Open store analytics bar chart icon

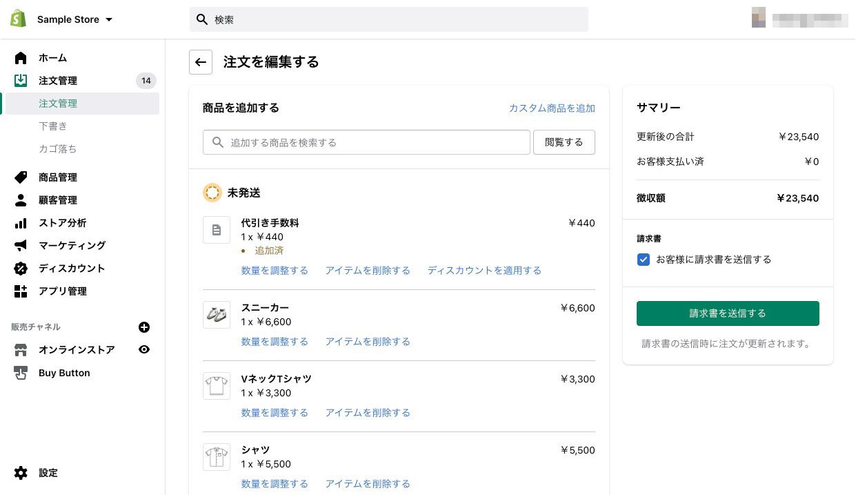point(21,223)
